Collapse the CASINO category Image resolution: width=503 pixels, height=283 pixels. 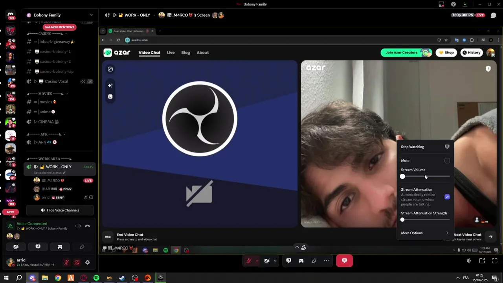(x=47, y=33)
